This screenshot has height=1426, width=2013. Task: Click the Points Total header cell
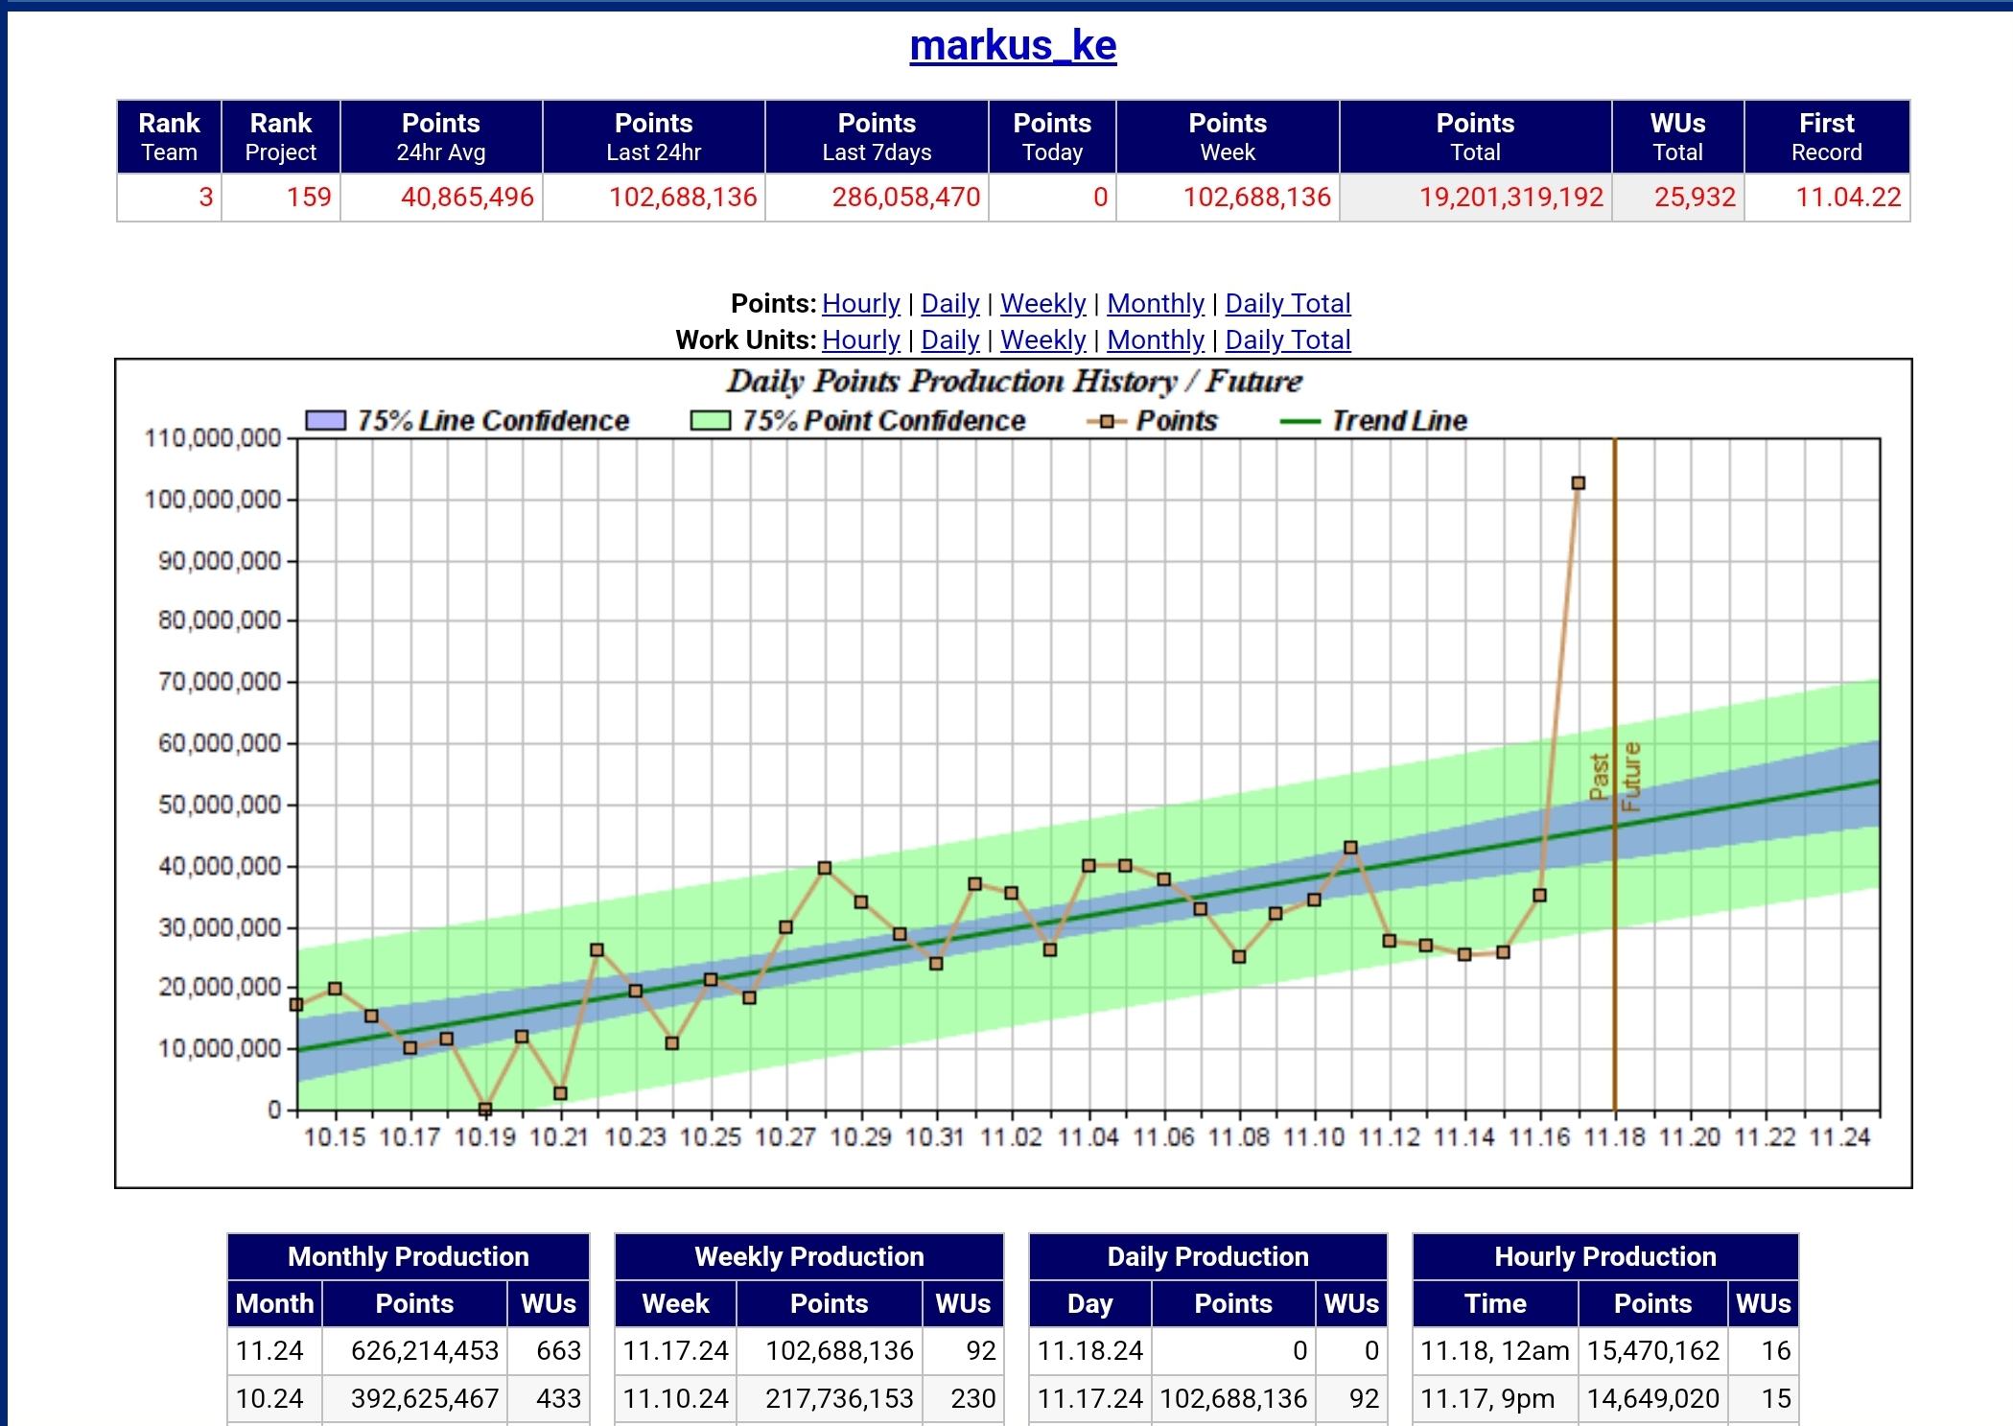coord(1474,136)
